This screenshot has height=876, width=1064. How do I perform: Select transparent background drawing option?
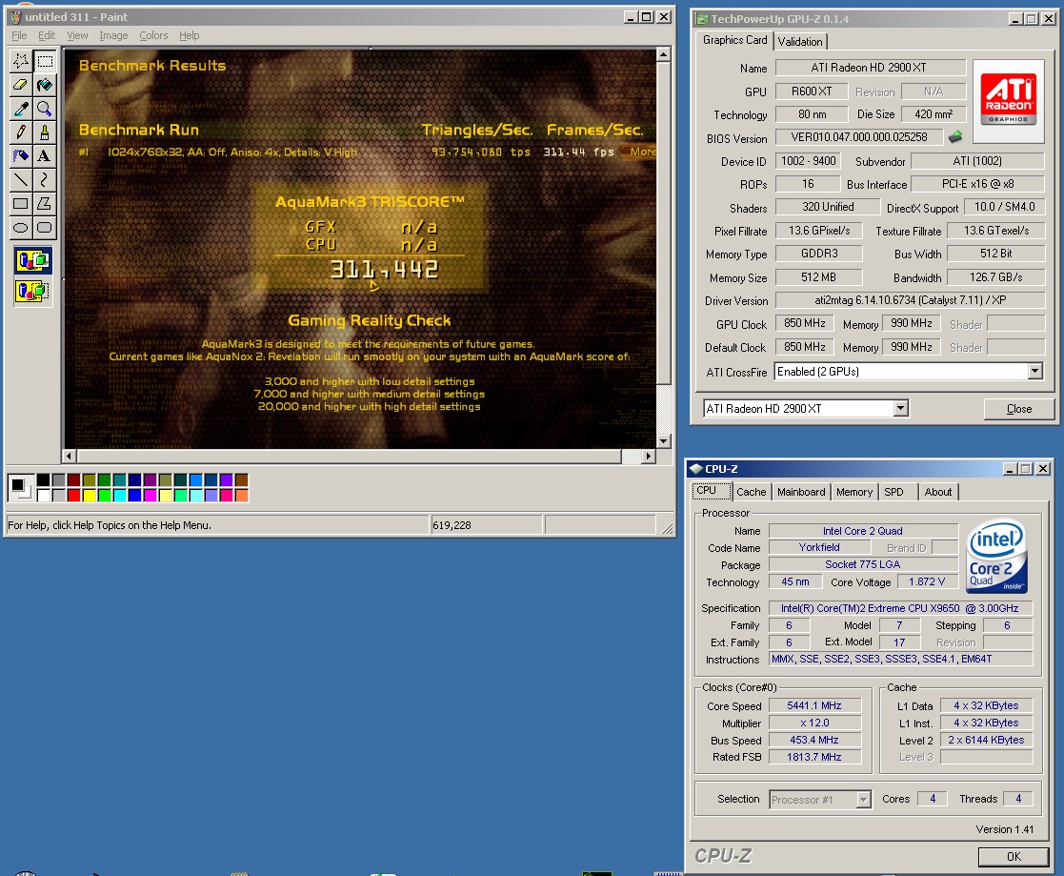point(32,292)
